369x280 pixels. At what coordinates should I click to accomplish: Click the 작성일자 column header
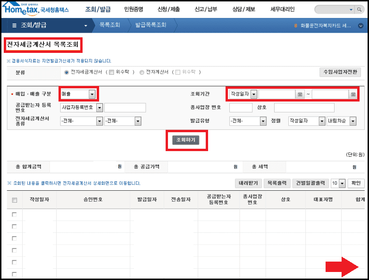point(39,200)
